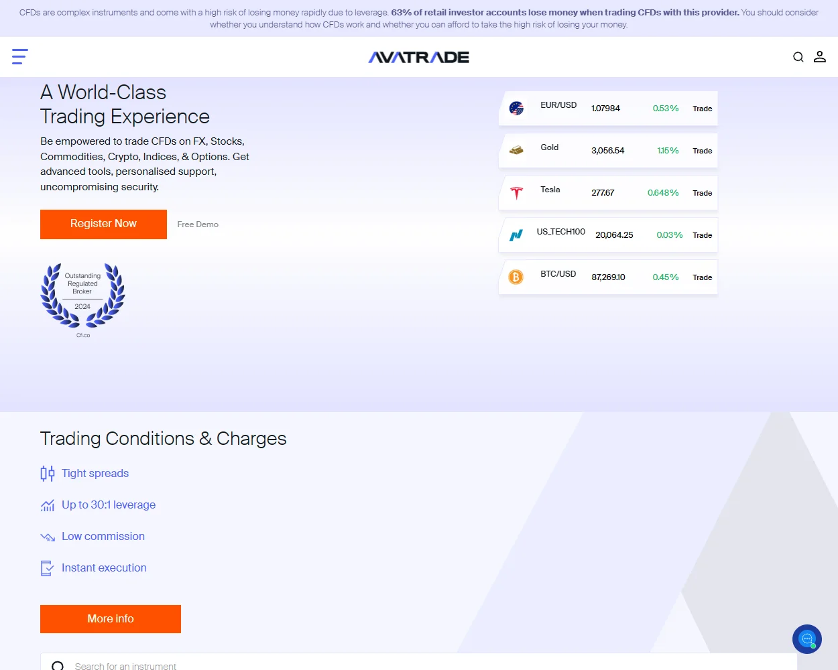Screen dimensions: 838x670
Task: Click the search for an instrument field
Action: click(268, 665)
